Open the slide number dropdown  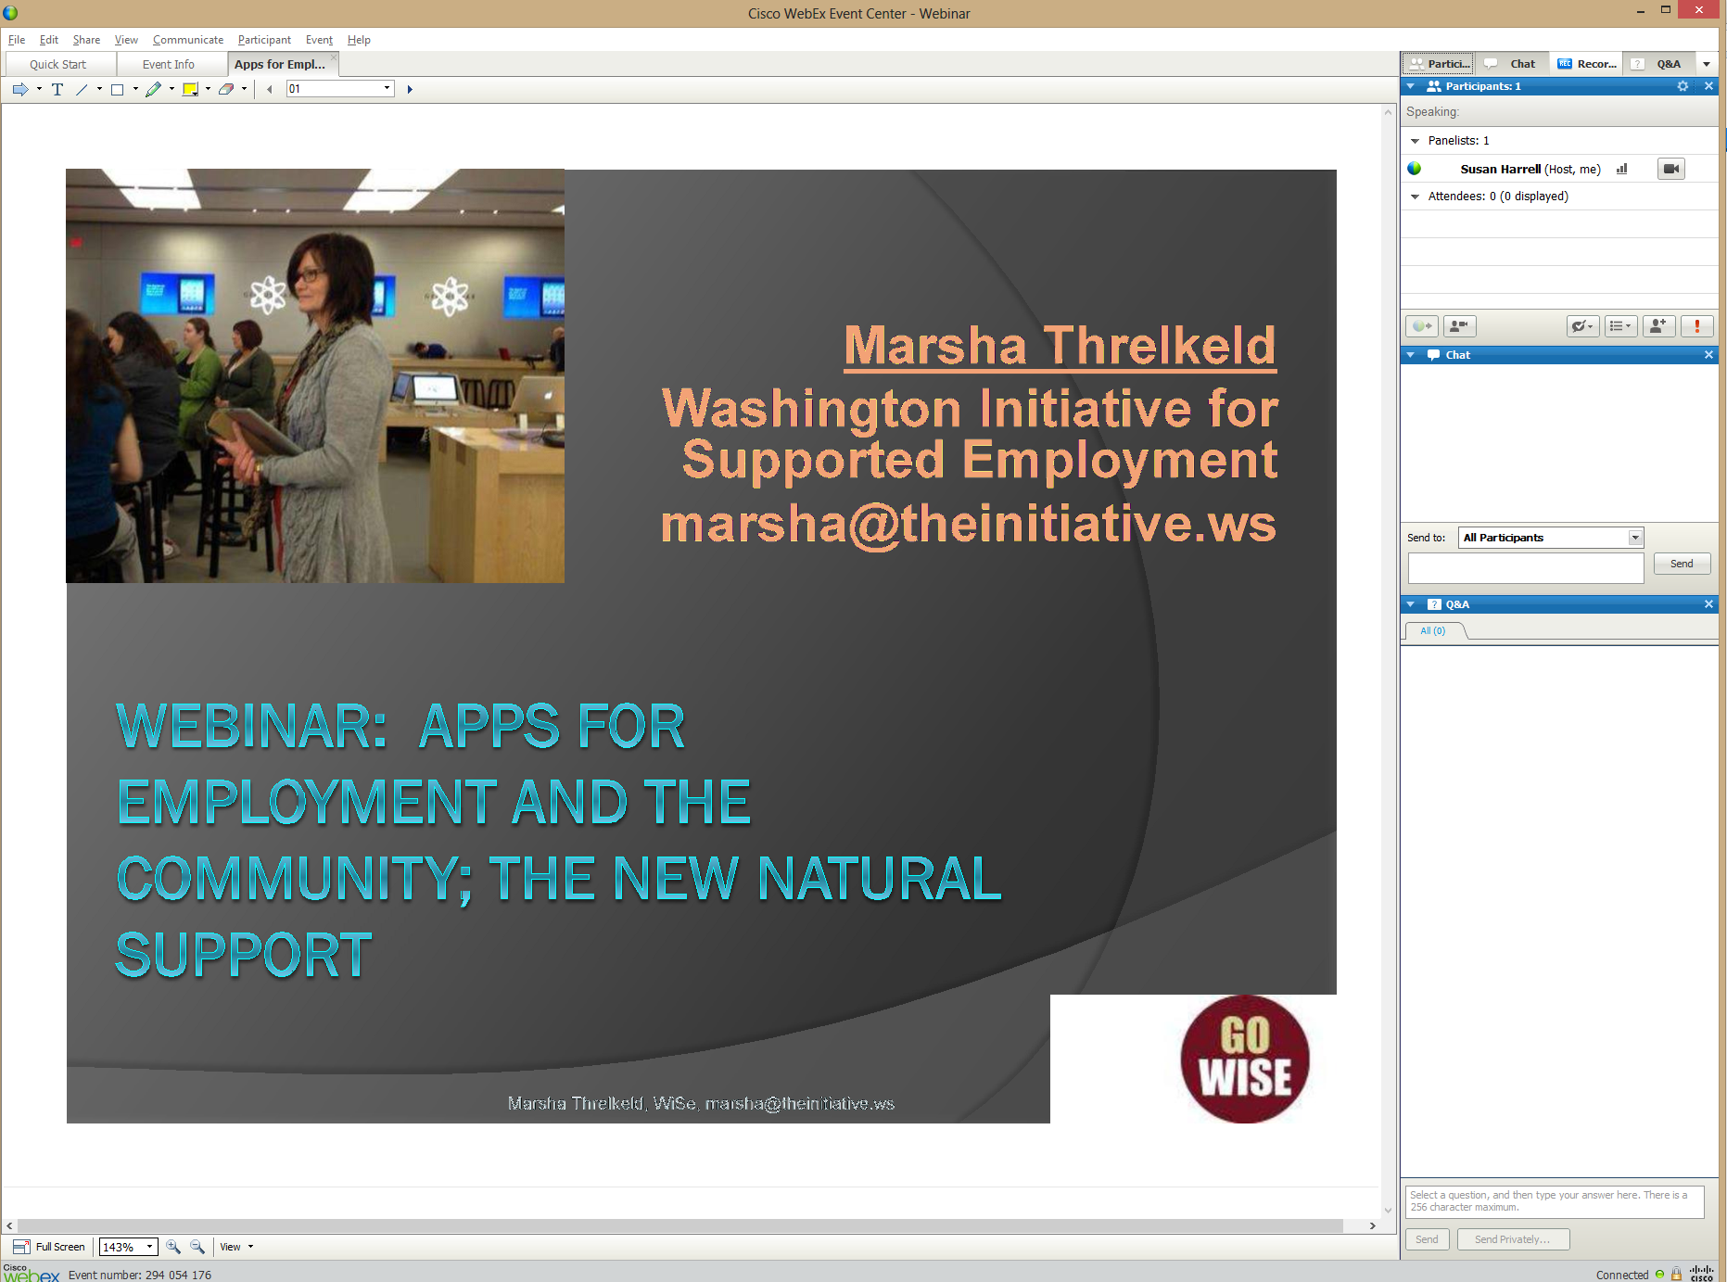(x=387, y=89)
